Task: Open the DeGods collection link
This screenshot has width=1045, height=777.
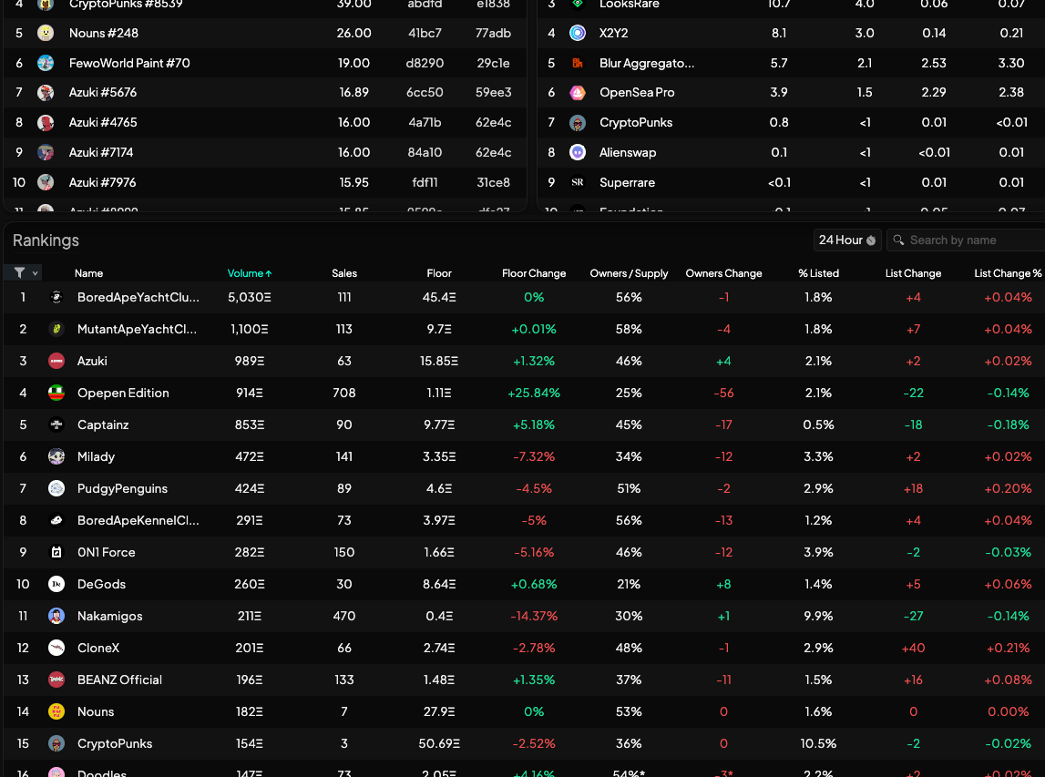Action: pos(101,585)
